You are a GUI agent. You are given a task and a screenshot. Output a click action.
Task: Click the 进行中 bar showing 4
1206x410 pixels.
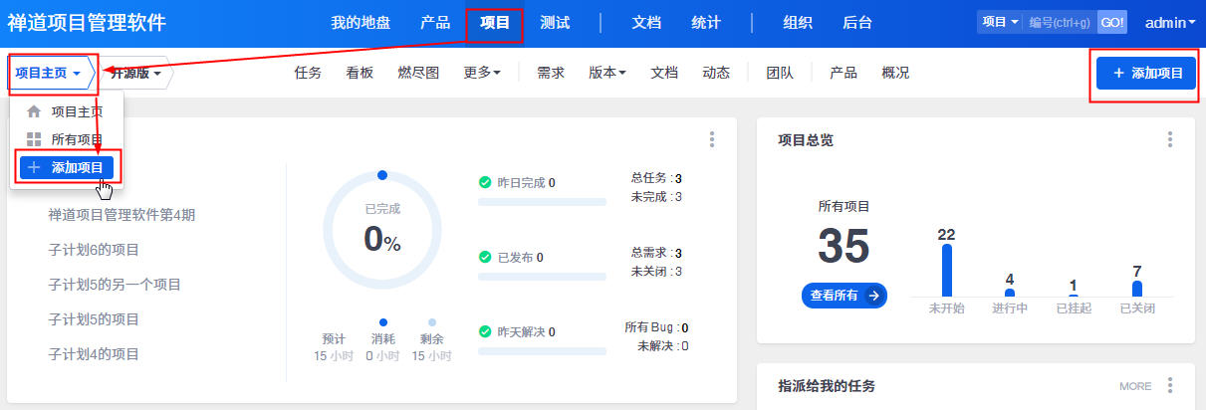(1010, 292)
